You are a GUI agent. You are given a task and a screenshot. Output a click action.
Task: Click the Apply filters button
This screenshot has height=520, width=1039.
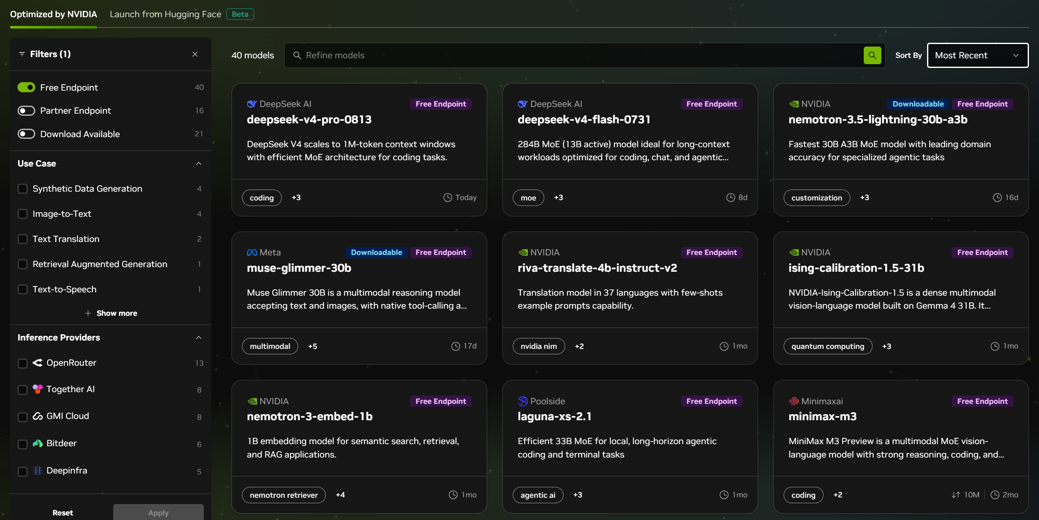click(x=158, y=512)
